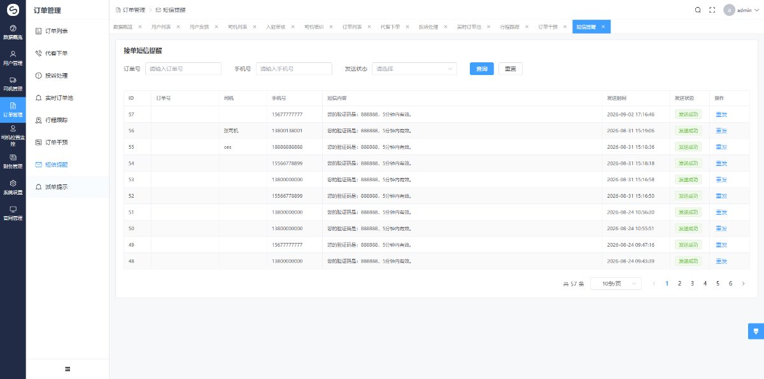The height and width of the screenshot is (379, 764).
Task: Select 代客下单 in the order submenu
Action: pos(67,53)
